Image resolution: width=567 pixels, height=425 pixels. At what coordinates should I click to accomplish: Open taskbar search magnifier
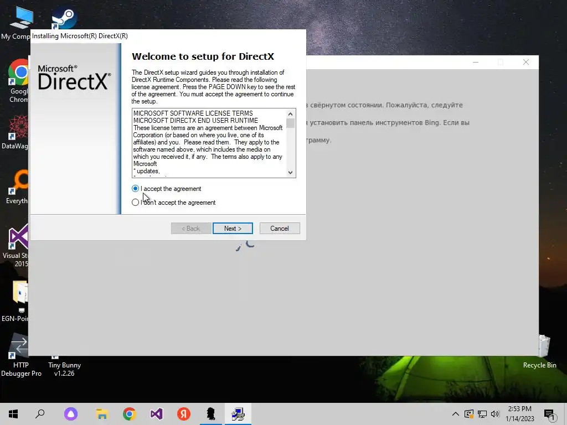(x=40, y=414)
